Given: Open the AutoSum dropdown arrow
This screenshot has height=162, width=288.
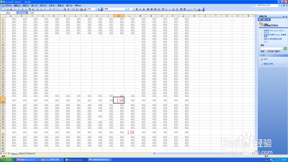Looking at the screenshot, I should pos(71,9).
